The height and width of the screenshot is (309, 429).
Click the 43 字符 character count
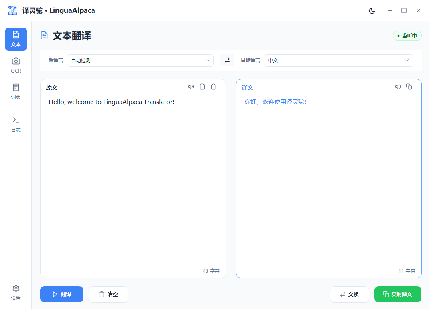[x=211, y=271]
